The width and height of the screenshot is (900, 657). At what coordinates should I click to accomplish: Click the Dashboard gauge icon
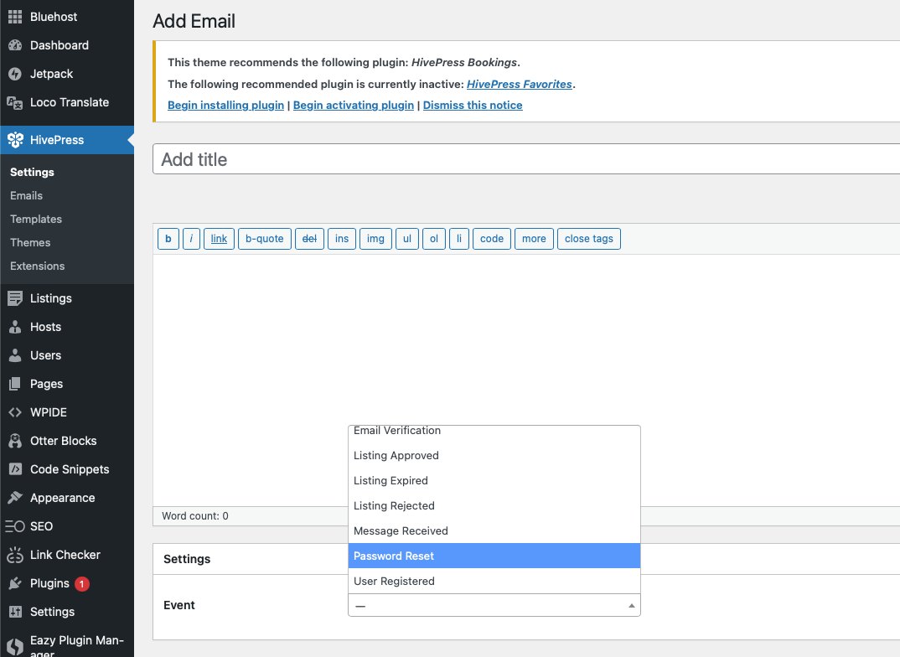click(15, 45)
